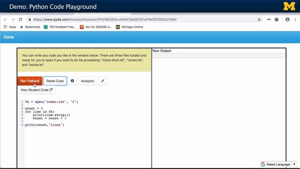Open the Michigan Online bookmark
This screenshot has width=300, height=169.
(129, 27)
